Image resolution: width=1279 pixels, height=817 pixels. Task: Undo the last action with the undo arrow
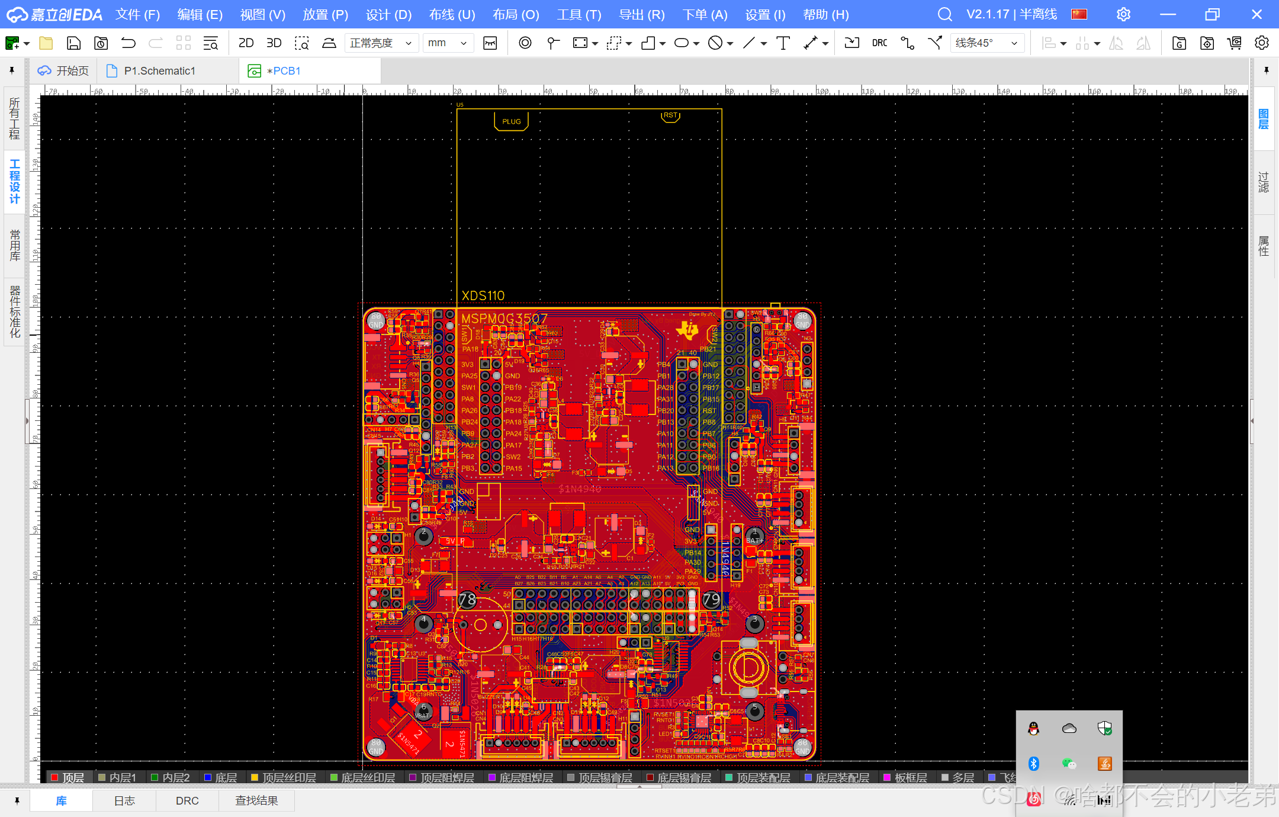pyautogui.click(x=128, y=43)
